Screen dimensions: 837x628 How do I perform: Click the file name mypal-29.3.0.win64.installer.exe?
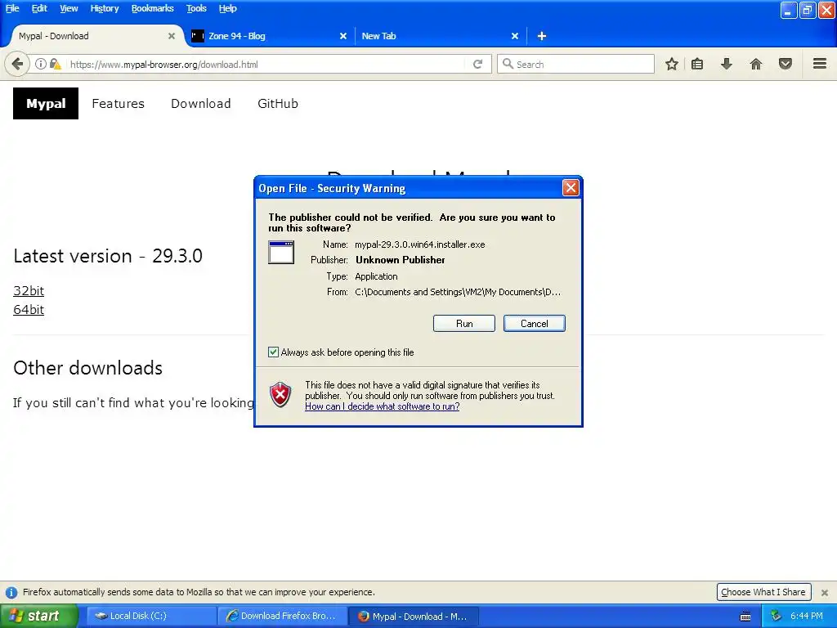(419, 244)
